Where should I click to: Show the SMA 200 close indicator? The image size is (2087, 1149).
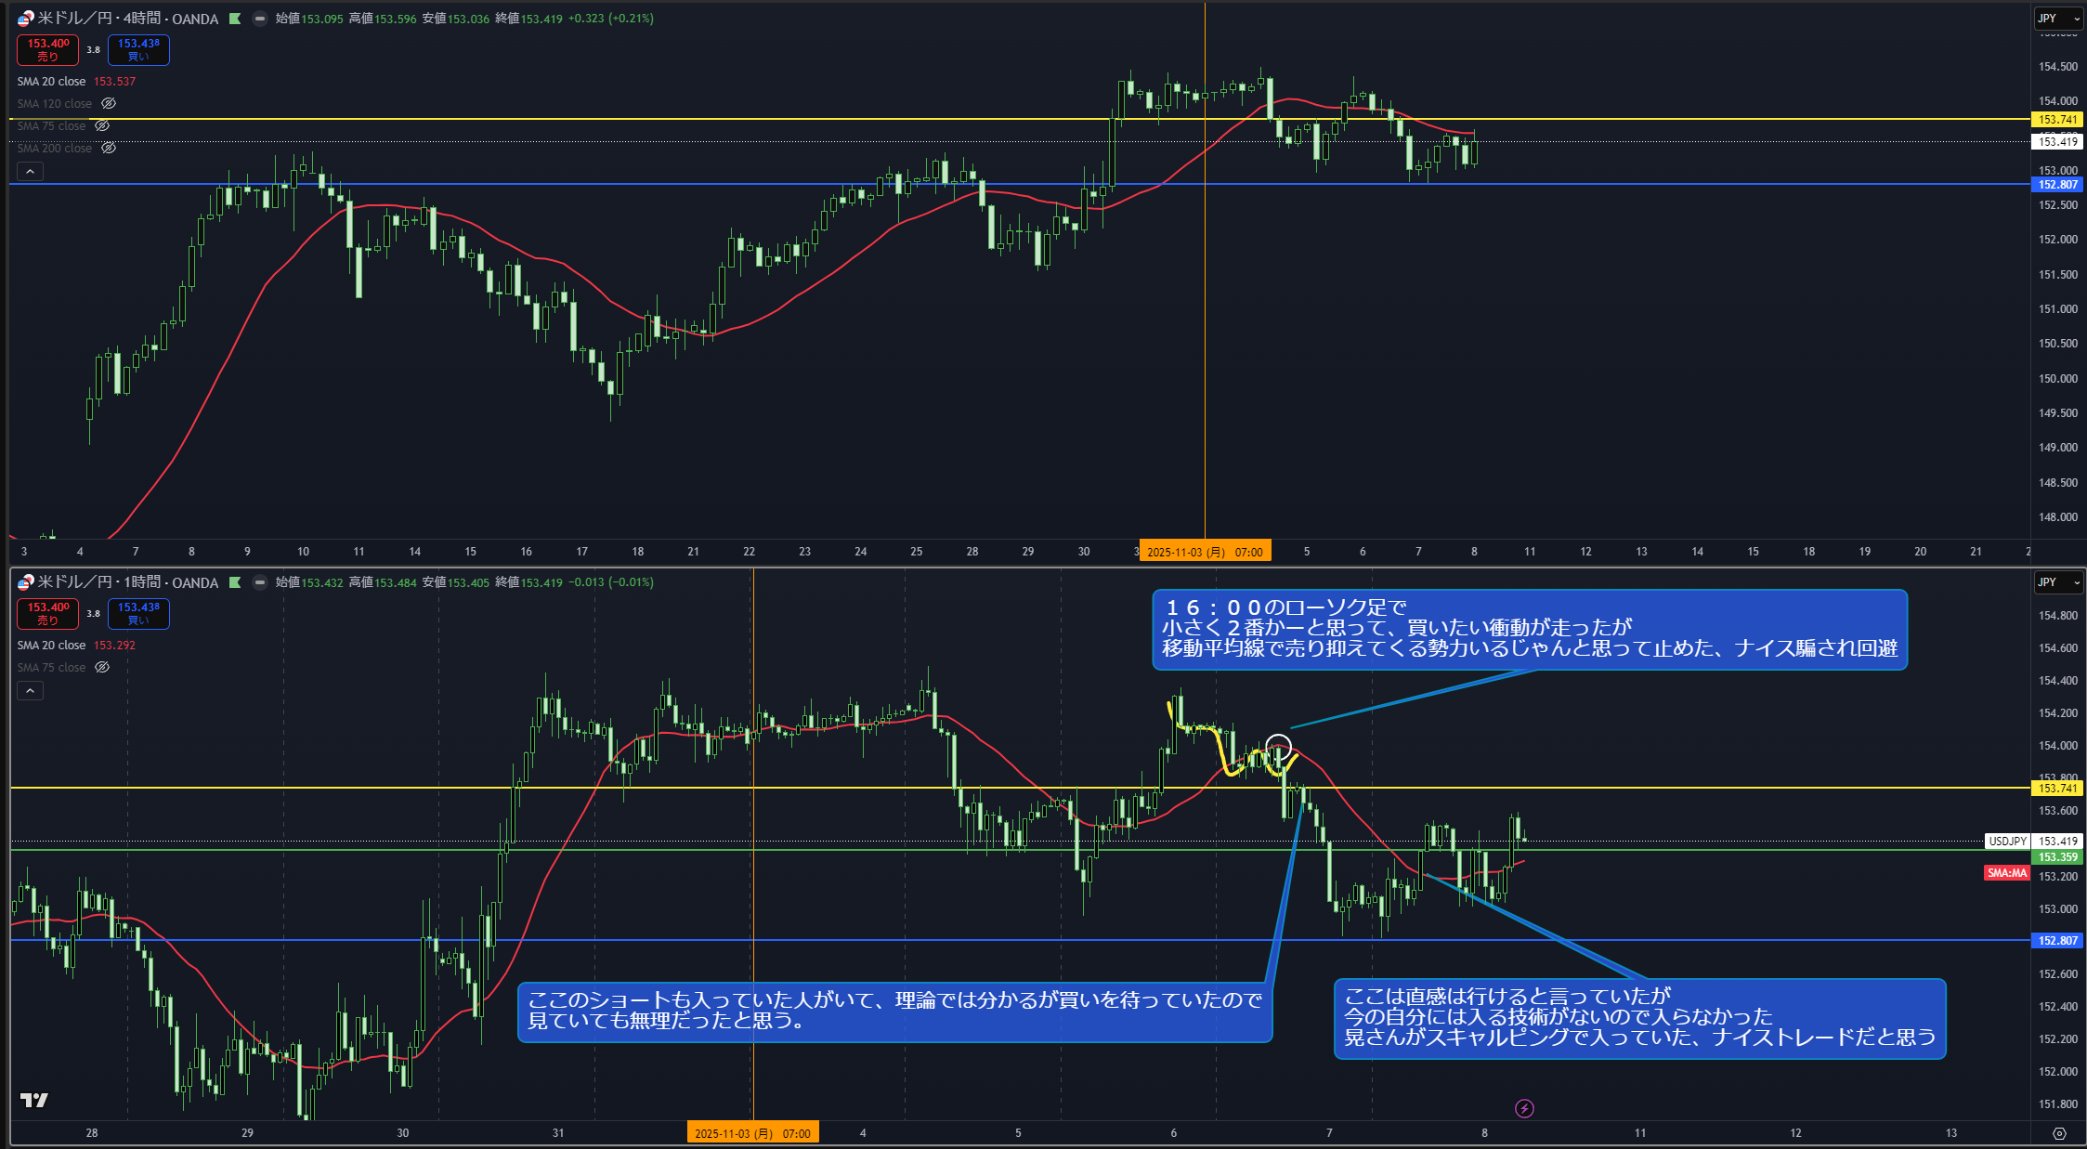[x=109, y=149]
